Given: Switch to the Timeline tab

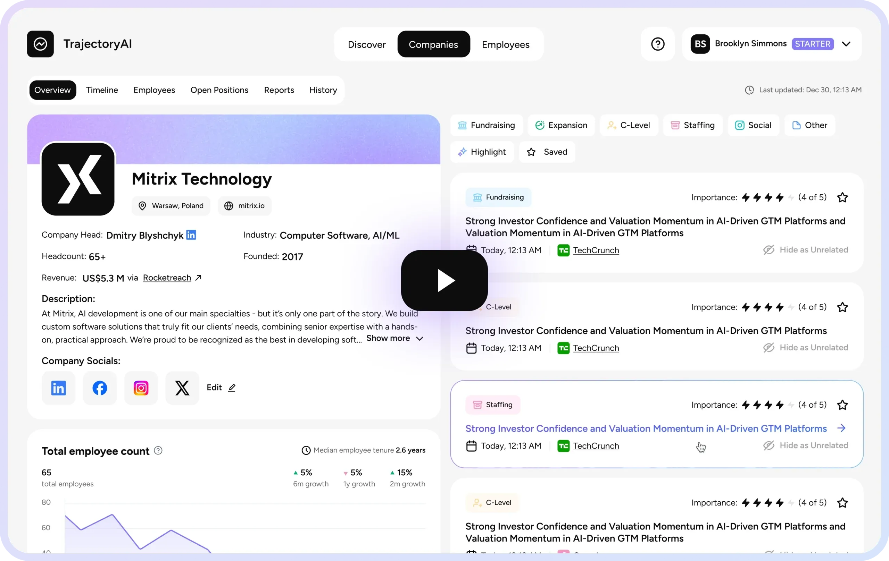Looking at the screenshot, I should pos(102,90).
